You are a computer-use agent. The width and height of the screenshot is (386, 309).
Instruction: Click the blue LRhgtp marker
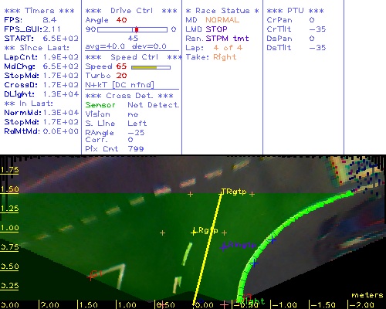pyautogui.click(x=223, y=247)
